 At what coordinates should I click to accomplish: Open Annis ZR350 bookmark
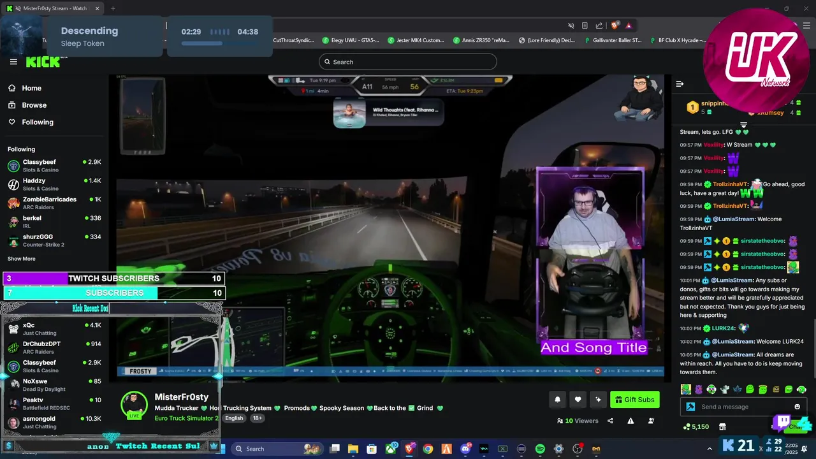coord(481,40)
